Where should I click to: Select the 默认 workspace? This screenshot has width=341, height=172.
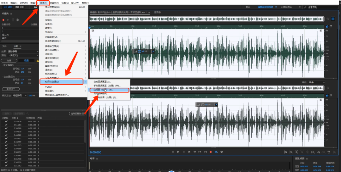tap(248, 7)
